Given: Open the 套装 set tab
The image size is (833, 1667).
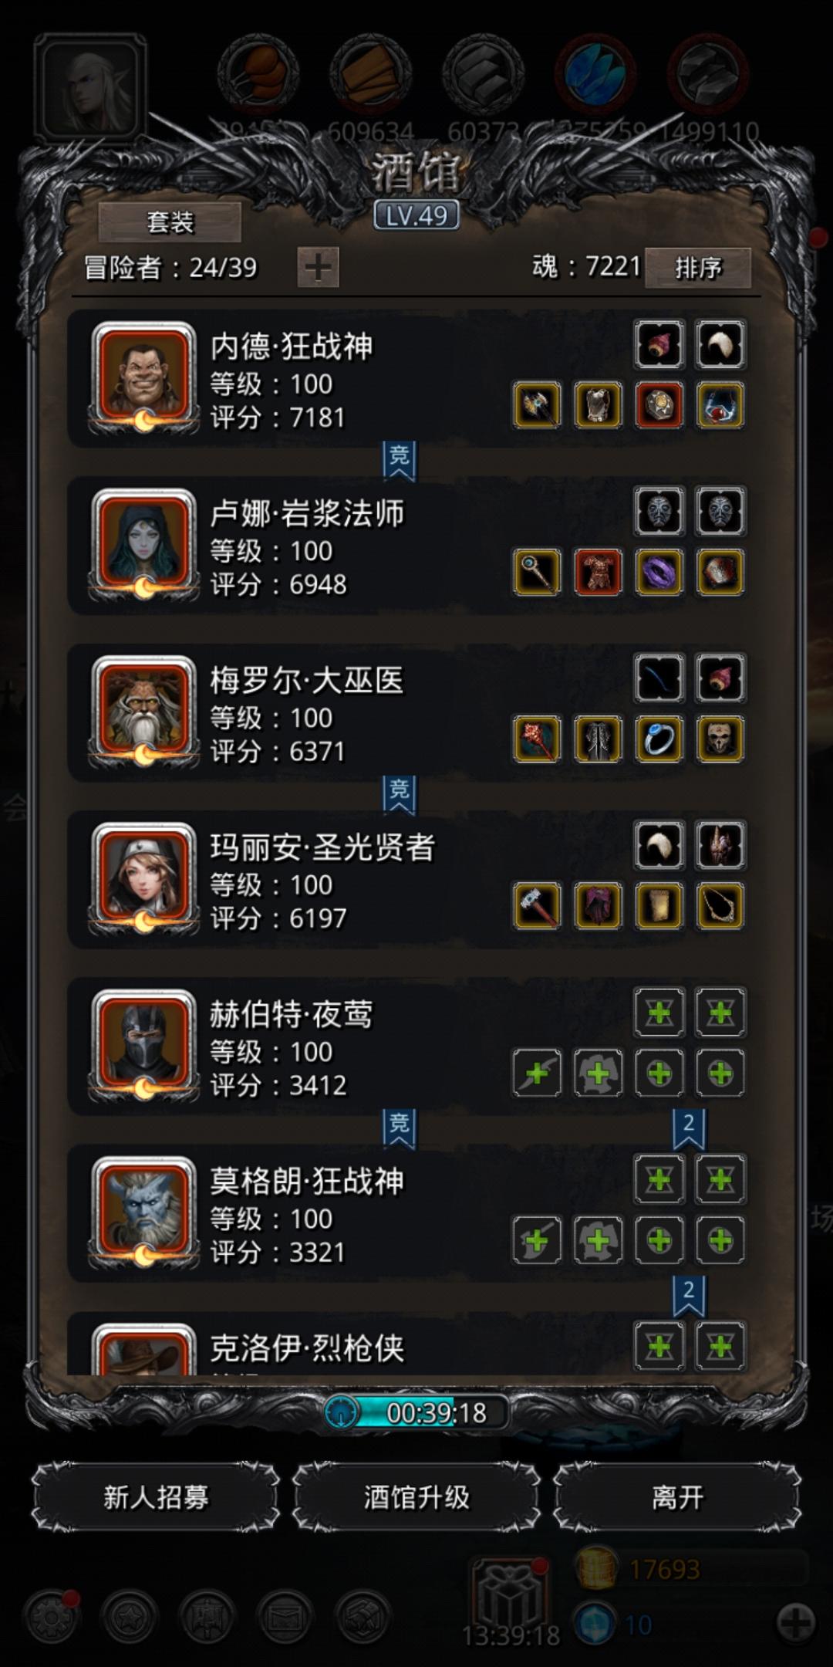Looking at the screenshot, I should click(x=170, y=223).
